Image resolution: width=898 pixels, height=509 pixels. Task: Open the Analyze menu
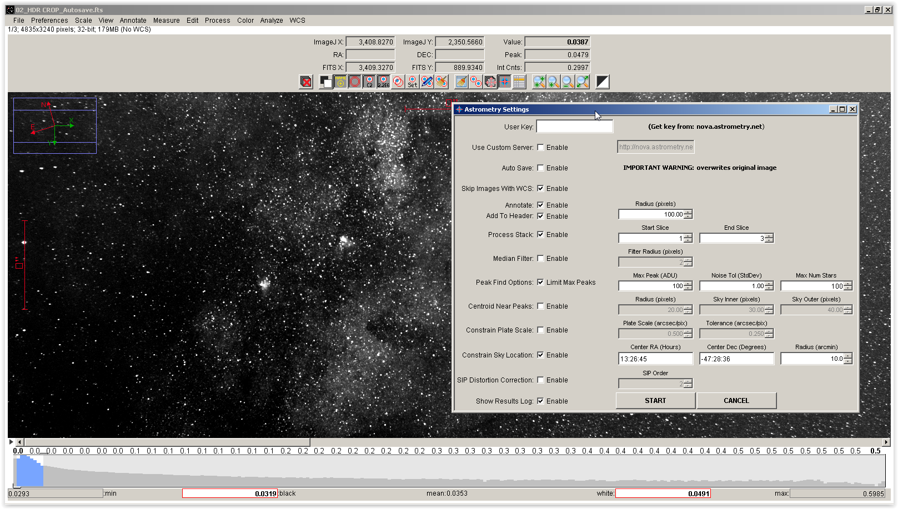click(272, 21)
